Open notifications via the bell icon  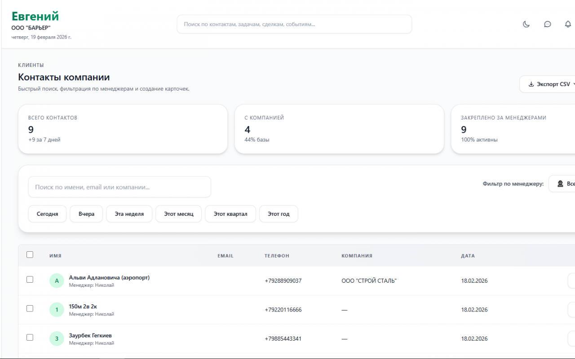click(x=568, y=24)
